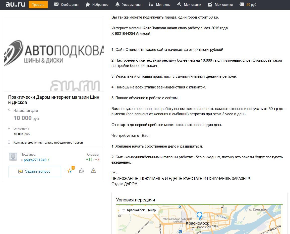Click the Отдаю ДАРОМ text
The image size is (290, 234).
coord(125,184)
